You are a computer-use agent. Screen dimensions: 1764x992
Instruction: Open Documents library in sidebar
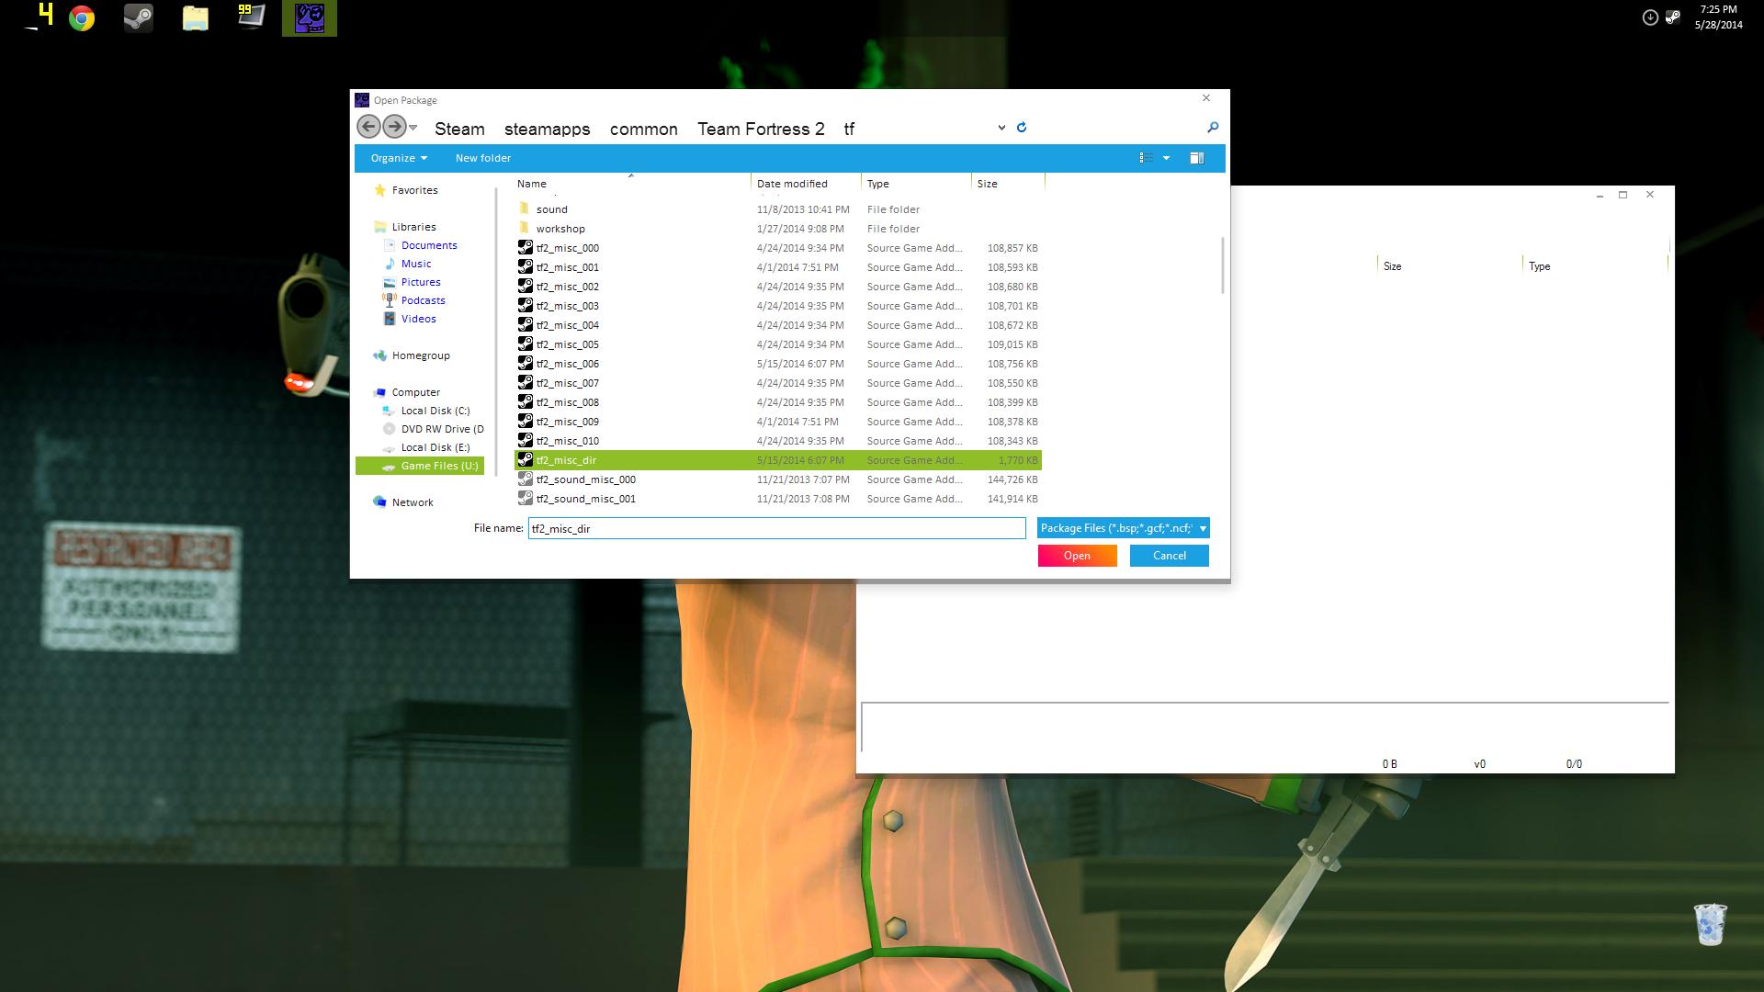point(428,245)
